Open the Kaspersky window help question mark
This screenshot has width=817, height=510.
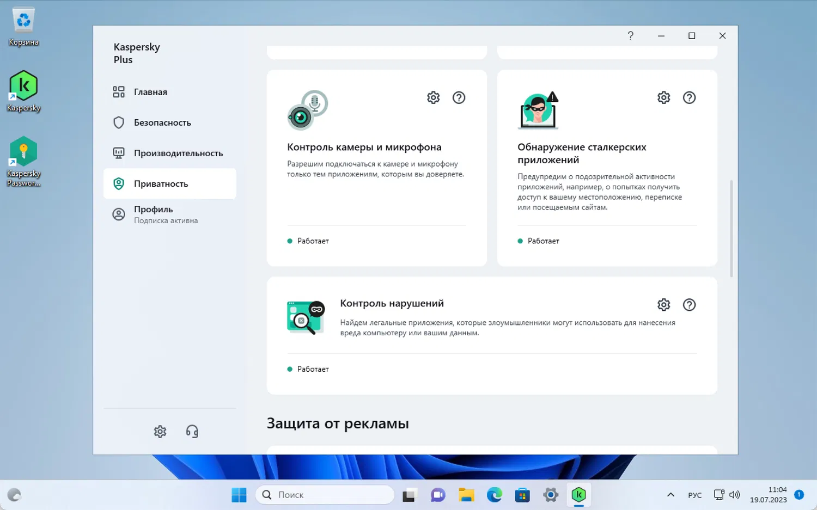click(631, 36)
